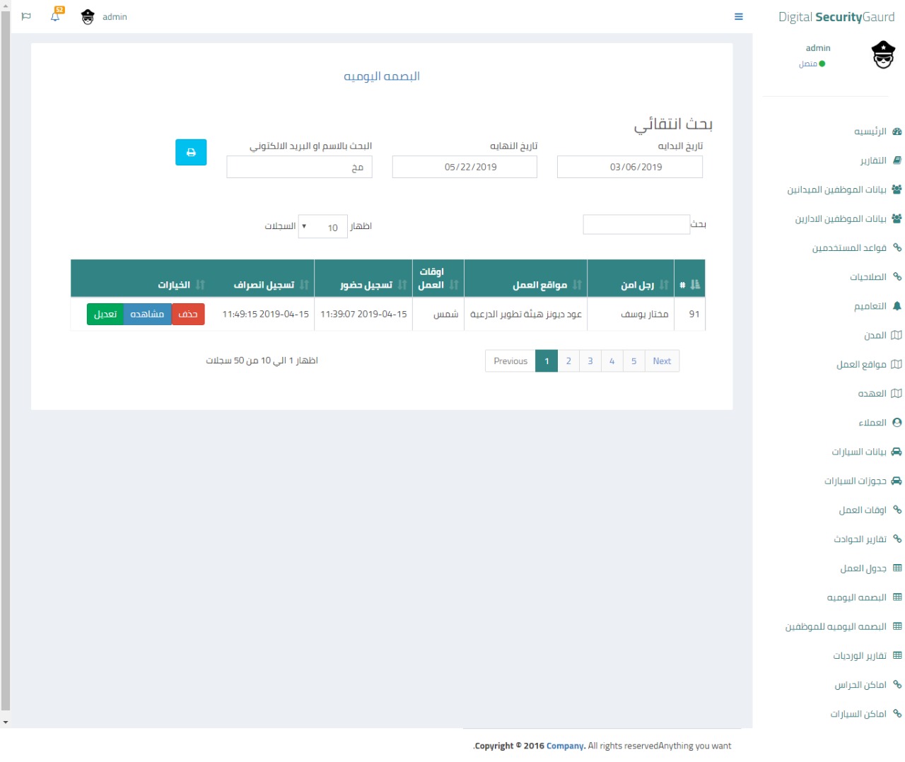Toggle the hamburger sidebar menu icon
Viewport: 905px width, 762px height.
pos(738,17)
